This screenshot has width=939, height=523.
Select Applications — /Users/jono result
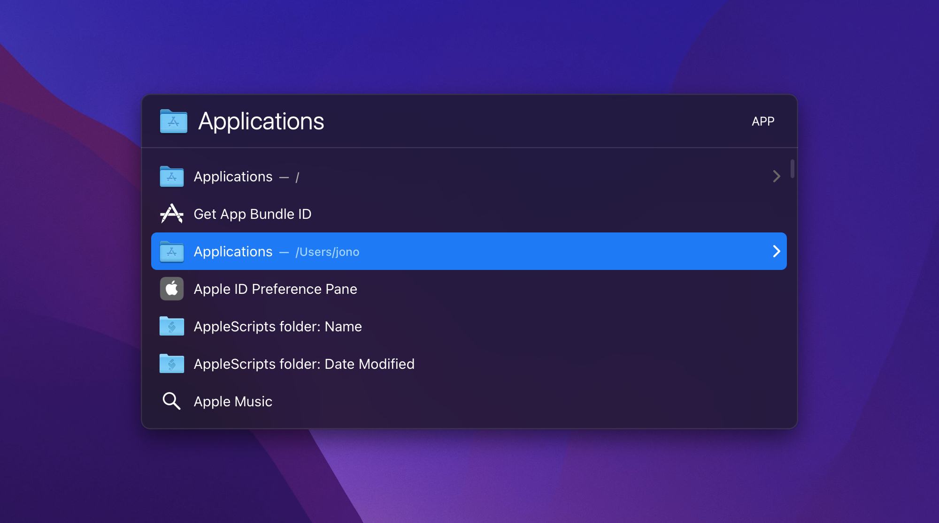click(469, 251)
